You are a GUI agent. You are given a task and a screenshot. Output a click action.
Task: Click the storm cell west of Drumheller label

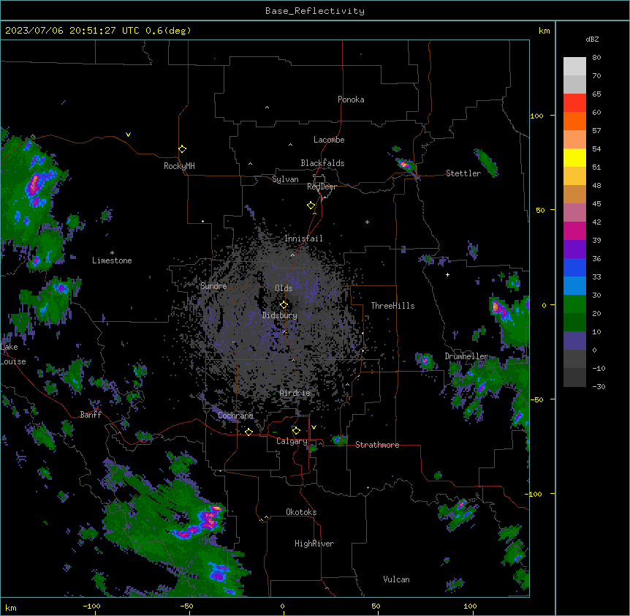pos(425,360)
